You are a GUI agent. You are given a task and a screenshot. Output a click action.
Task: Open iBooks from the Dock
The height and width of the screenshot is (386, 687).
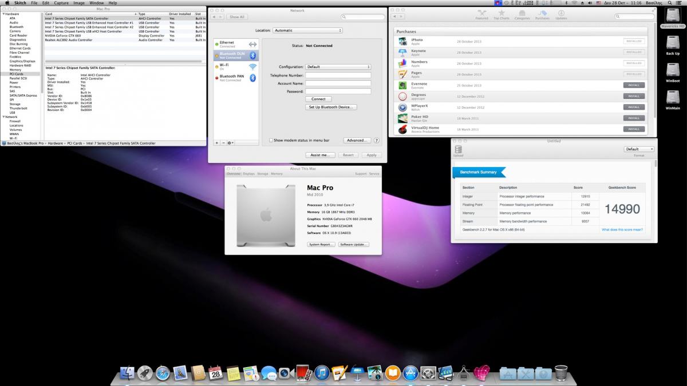pos(392,373)
